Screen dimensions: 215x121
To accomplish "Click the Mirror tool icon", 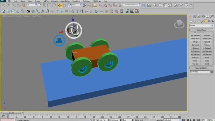I will [144, 5].
